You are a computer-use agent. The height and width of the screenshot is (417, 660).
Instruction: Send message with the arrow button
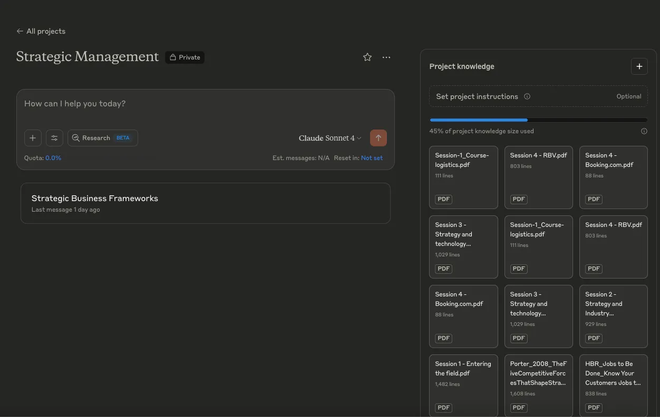pos(378,138)
